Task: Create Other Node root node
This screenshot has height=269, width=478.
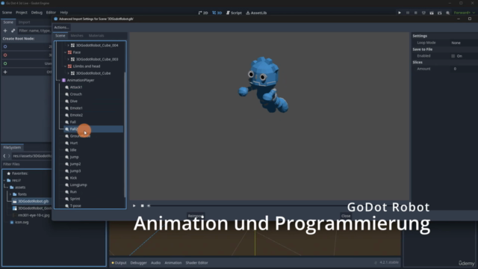Action: click(27, 72)
